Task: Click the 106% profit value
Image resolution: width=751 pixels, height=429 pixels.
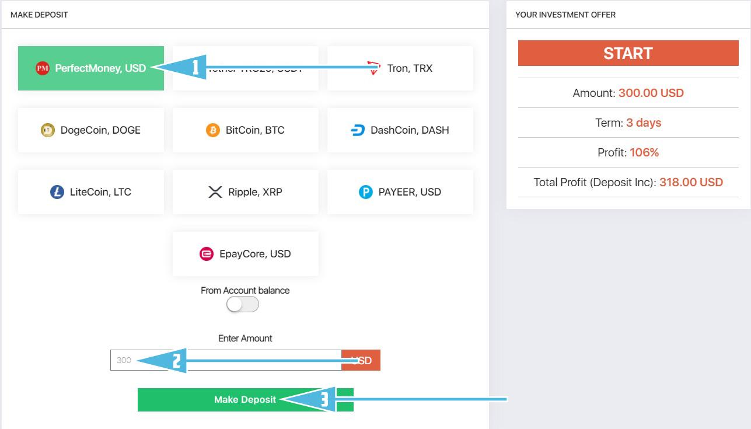Action: coord(644,152)
